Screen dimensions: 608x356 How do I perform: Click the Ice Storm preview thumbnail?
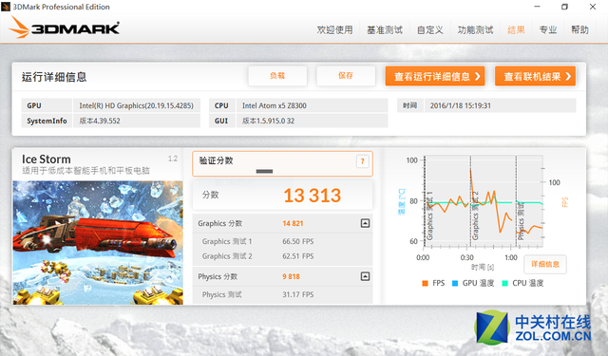[x=98, y=242]
